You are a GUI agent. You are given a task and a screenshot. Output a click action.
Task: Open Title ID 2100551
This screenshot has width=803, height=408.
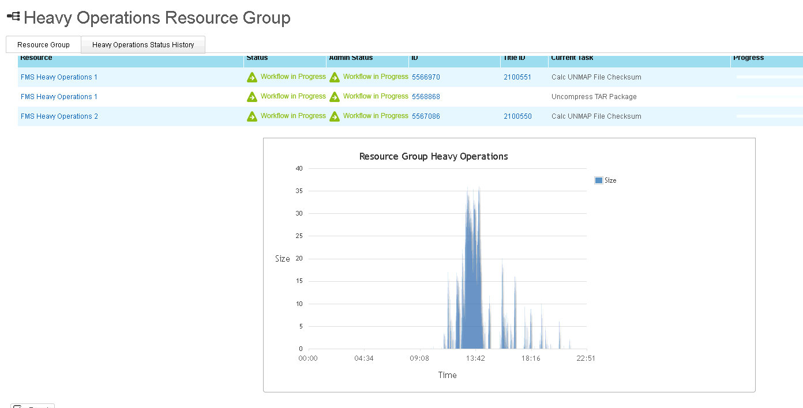click(x=517, y=77)
